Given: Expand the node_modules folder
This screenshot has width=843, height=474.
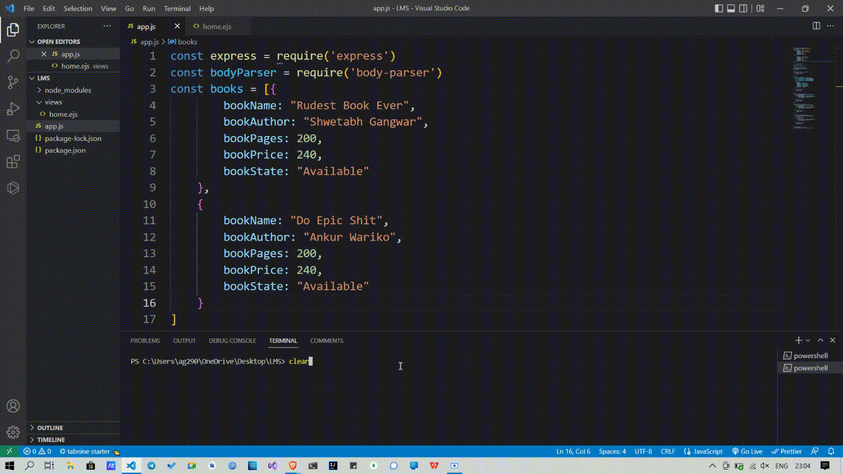Looking at the screenshot, I should pyautogui.click(x=73, y=90).
